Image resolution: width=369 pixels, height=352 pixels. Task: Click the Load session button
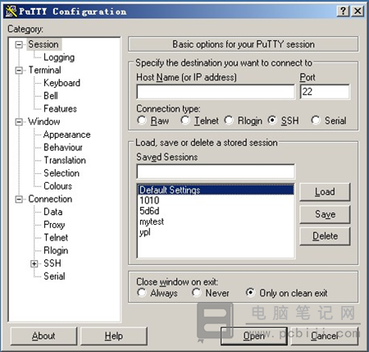325,192
